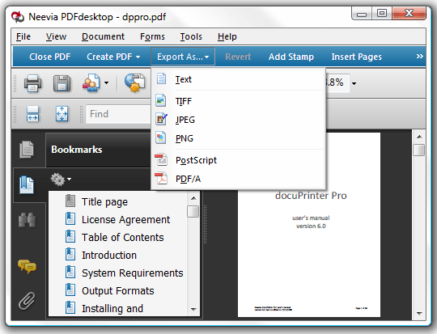Click the Text export document icon
437x334 pixels.
(x=161, y=78)
